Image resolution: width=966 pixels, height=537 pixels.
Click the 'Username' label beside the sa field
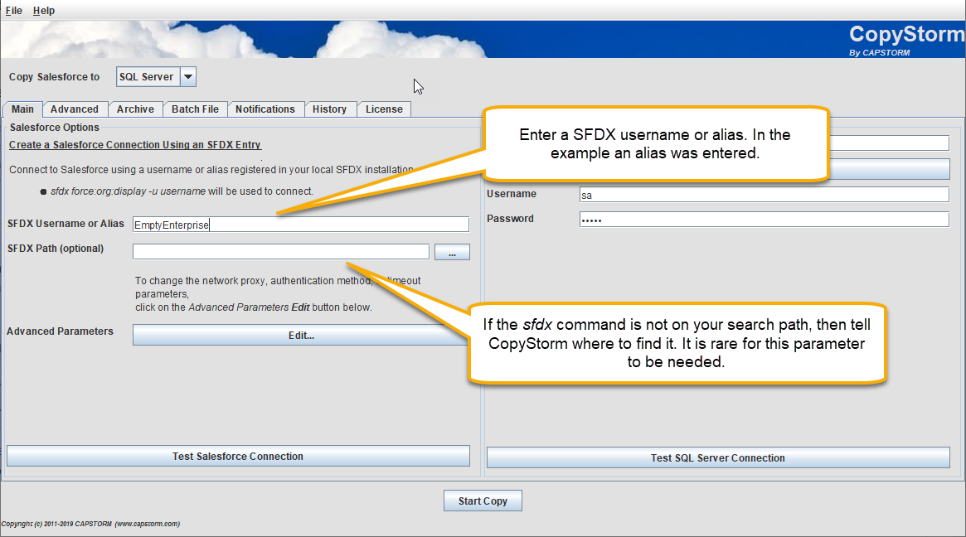(x=512, y=194)
